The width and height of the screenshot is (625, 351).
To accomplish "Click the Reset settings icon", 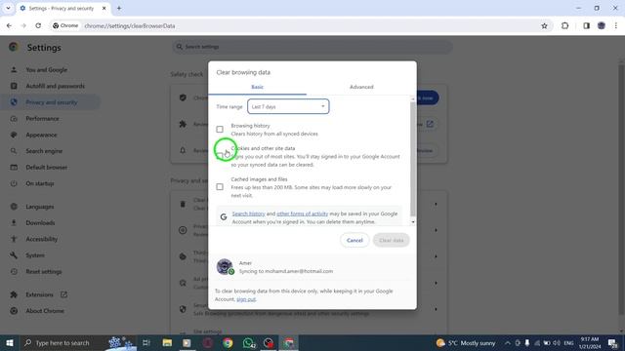I will pyautogui.click(x=14, y=271).
